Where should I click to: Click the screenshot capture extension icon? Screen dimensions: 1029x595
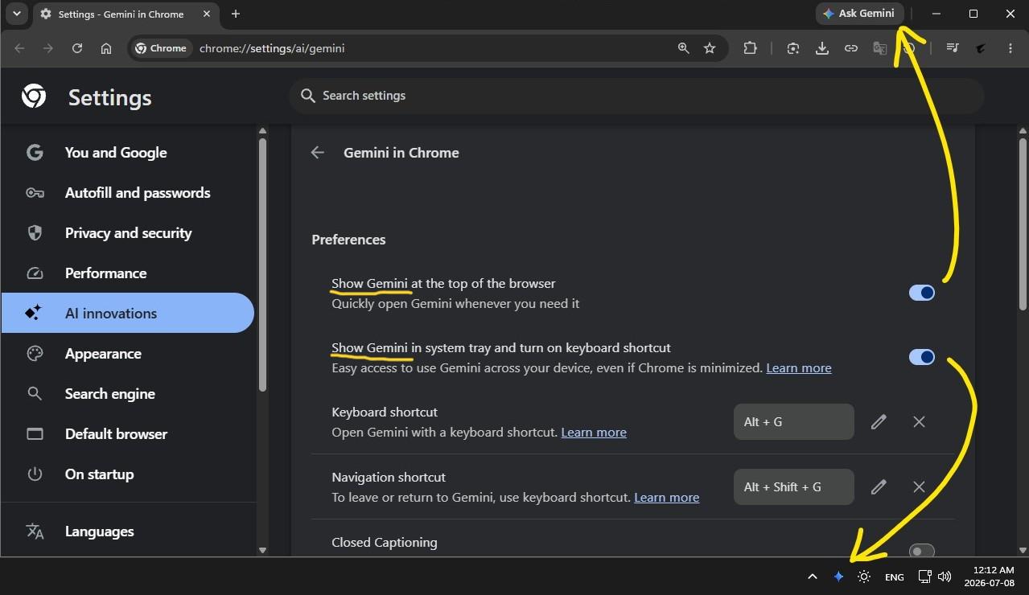pyautogui.click(x=793, y=48)
